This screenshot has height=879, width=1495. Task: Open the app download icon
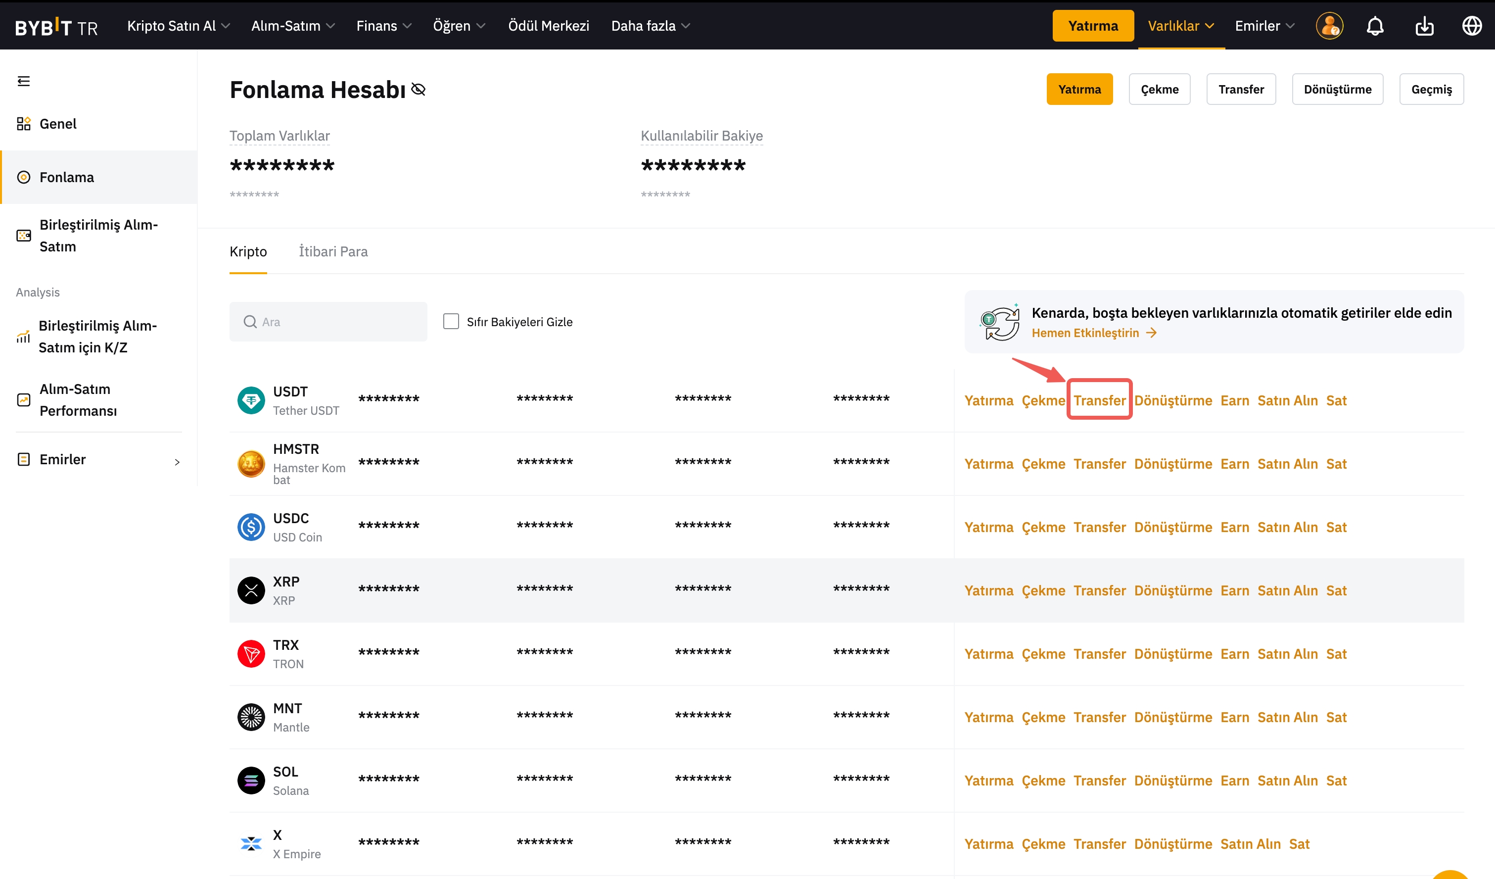point(1424,26)
